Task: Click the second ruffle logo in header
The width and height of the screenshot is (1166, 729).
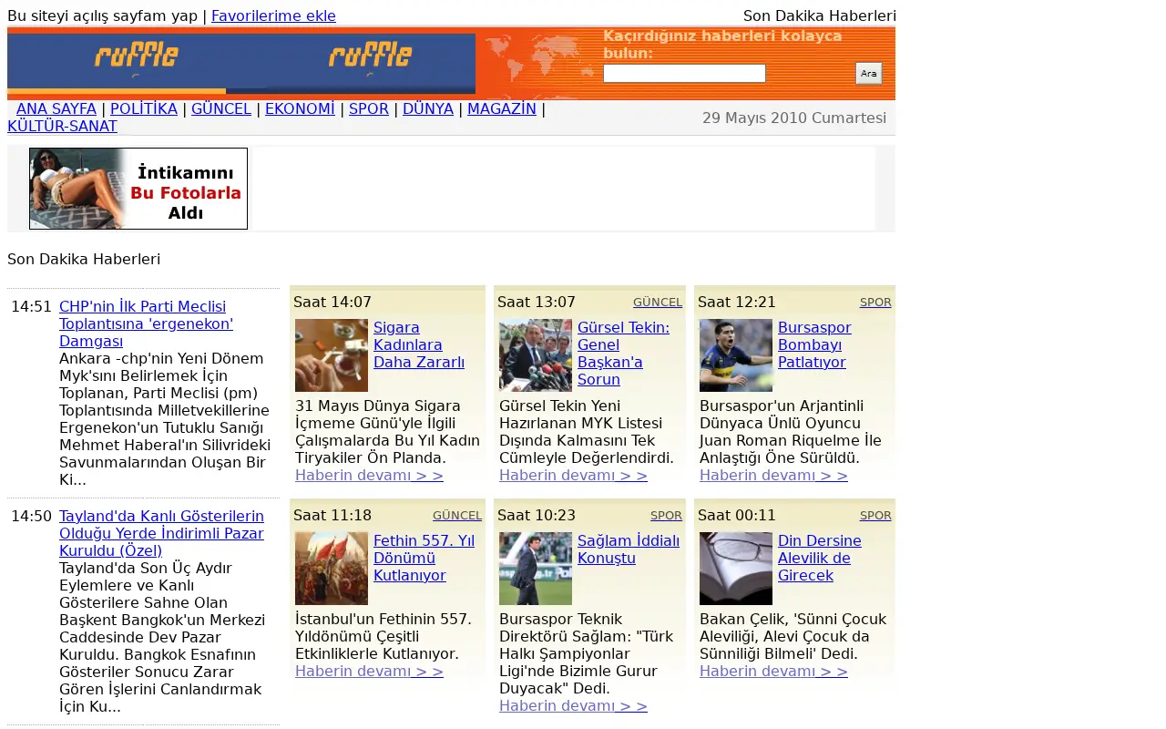Action: [371, 56]
